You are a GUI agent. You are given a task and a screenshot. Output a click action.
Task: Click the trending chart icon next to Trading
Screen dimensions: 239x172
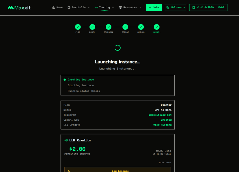coord(96,7)
